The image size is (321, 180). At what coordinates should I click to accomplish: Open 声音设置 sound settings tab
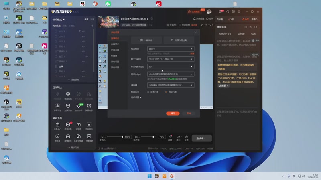coord(115,50)
